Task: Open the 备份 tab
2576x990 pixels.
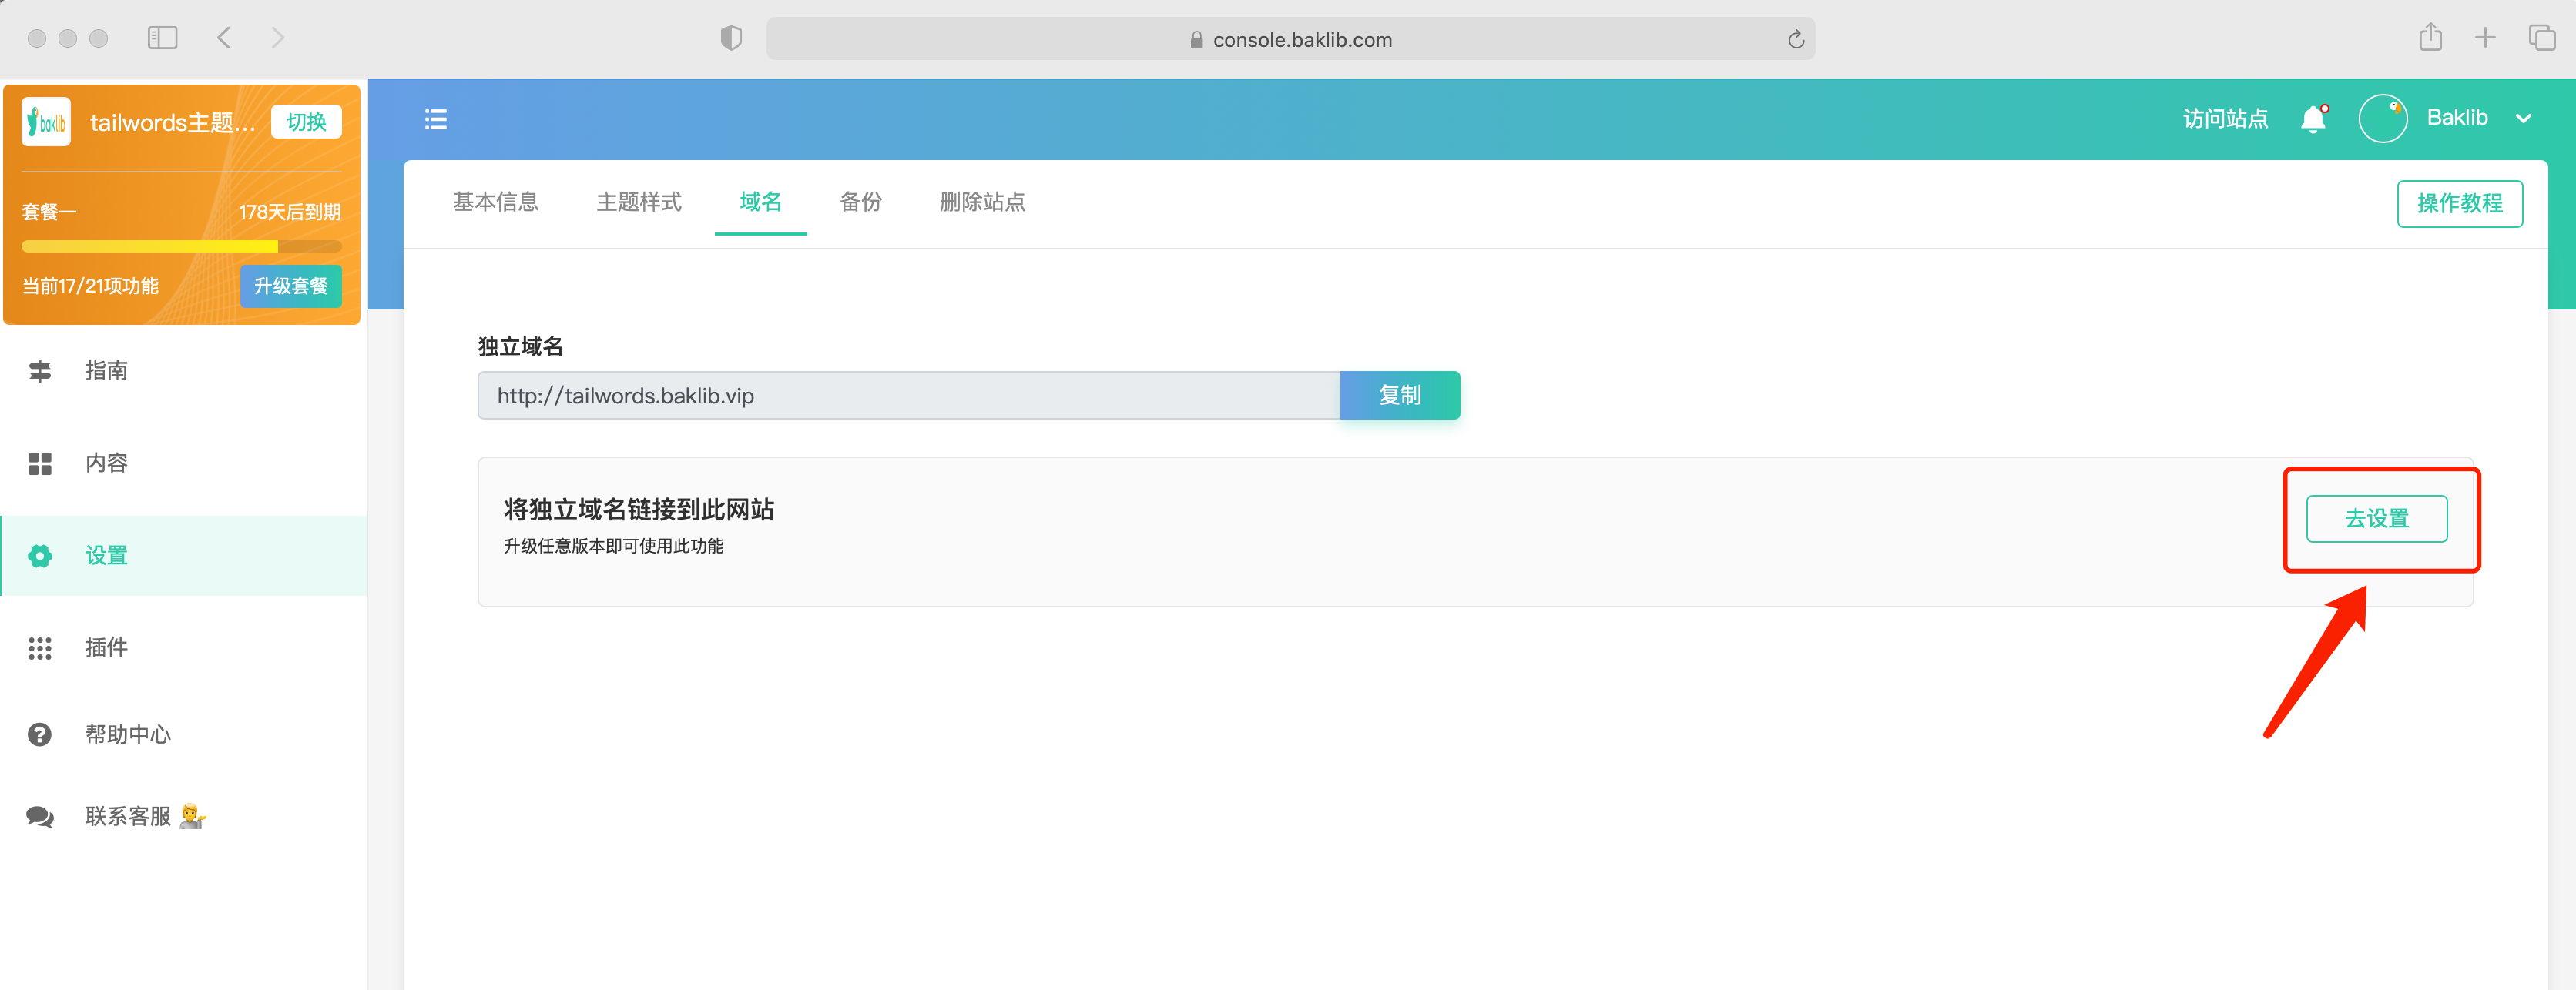Action: point(861,202)
